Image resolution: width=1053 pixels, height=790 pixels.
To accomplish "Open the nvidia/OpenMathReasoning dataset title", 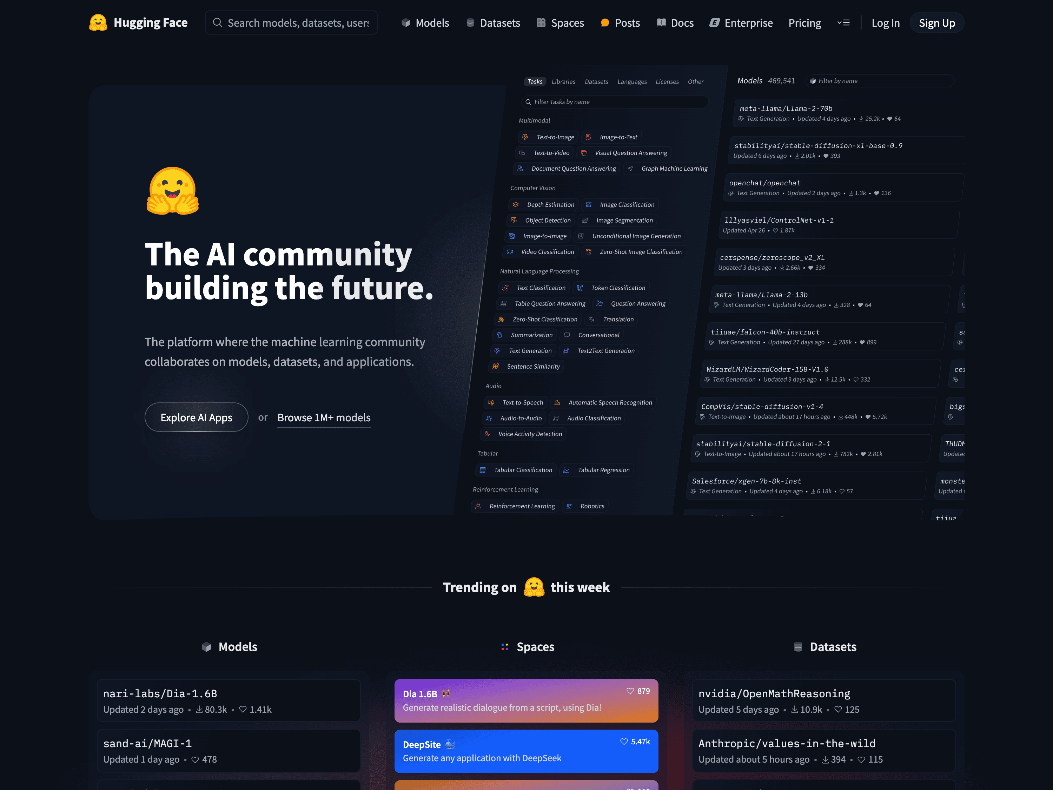I will (x=774, y=693).
